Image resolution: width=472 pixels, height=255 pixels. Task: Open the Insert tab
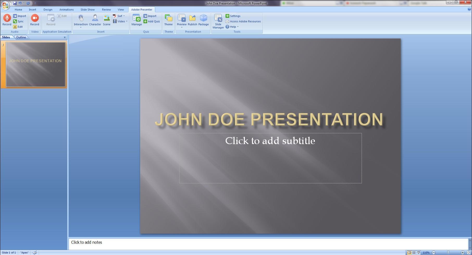[x=33, y=10]
